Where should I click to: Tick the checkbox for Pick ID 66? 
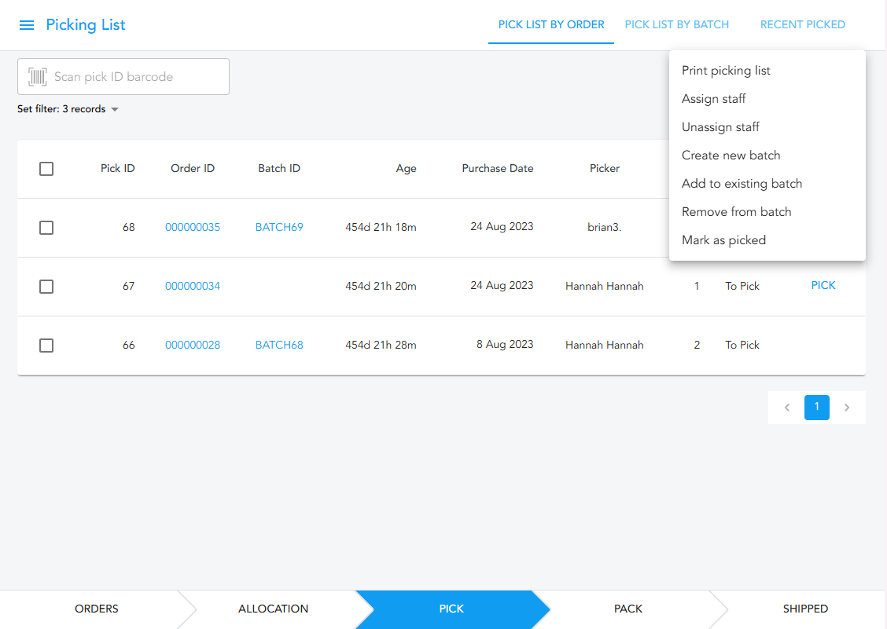click(46, 346)
